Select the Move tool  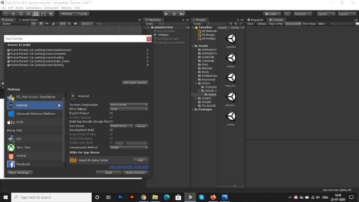pos(13,14)
